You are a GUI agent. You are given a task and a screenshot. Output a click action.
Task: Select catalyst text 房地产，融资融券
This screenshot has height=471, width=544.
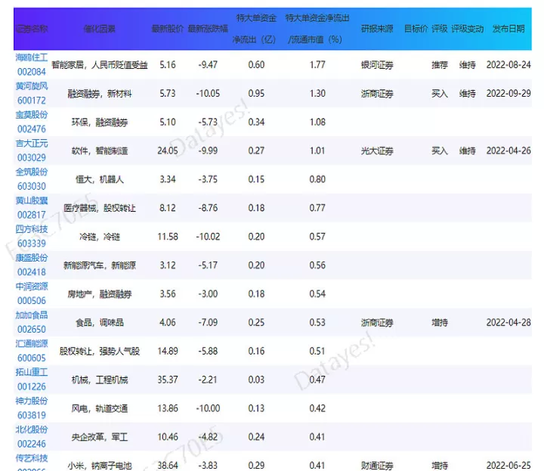100,294
